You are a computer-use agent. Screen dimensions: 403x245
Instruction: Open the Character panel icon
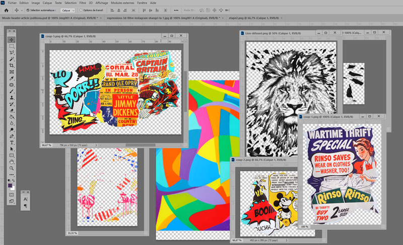point(25,199)
